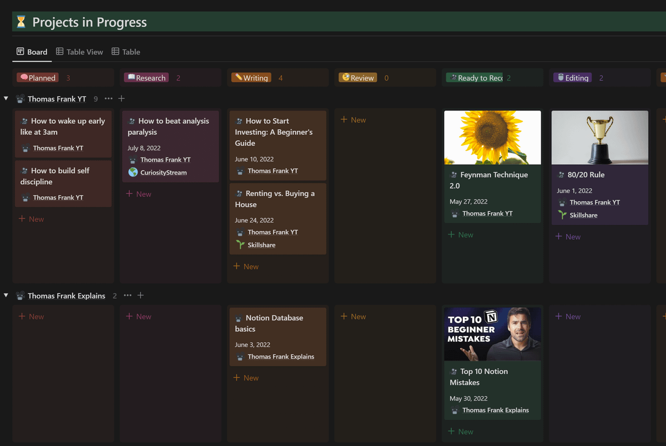Viewport: 666px width, 446px height.
Task: Click the plus icon beside Thomas Frank Explains group
Action: point(140,296)
